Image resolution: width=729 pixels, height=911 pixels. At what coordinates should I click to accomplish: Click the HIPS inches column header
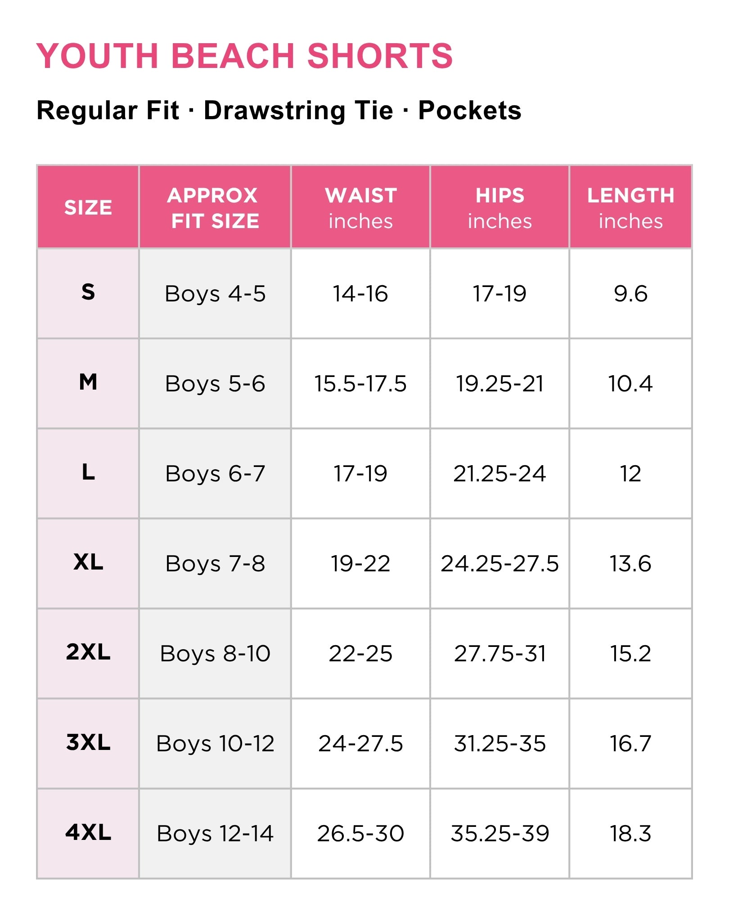(x=499, y=207)
